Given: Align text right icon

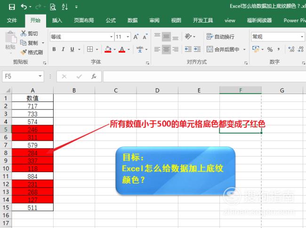Looking at the screenshot, I should 176,49.
